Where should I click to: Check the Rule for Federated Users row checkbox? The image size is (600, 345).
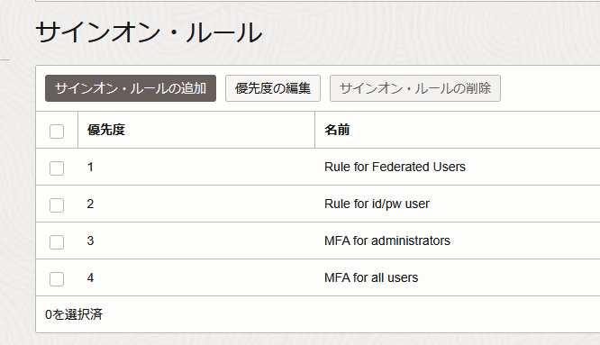57,168
